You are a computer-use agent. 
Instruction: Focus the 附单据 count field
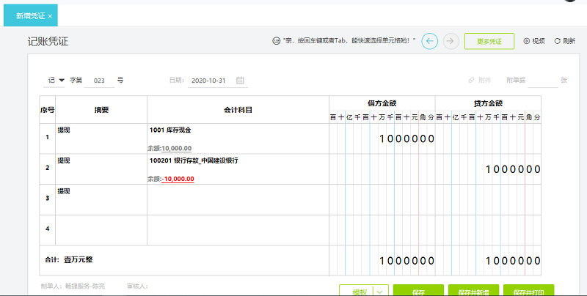coord(543,81)
